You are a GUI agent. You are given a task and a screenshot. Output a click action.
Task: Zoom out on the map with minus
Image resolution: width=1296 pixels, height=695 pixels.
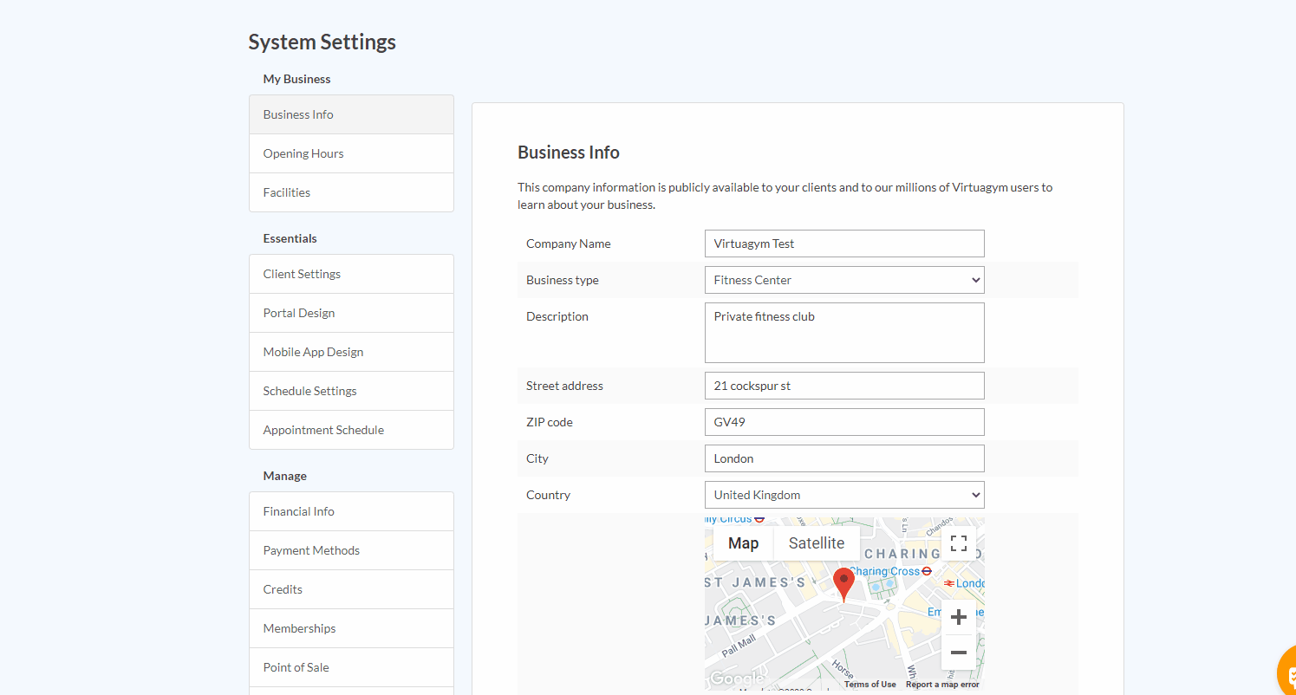958,653
